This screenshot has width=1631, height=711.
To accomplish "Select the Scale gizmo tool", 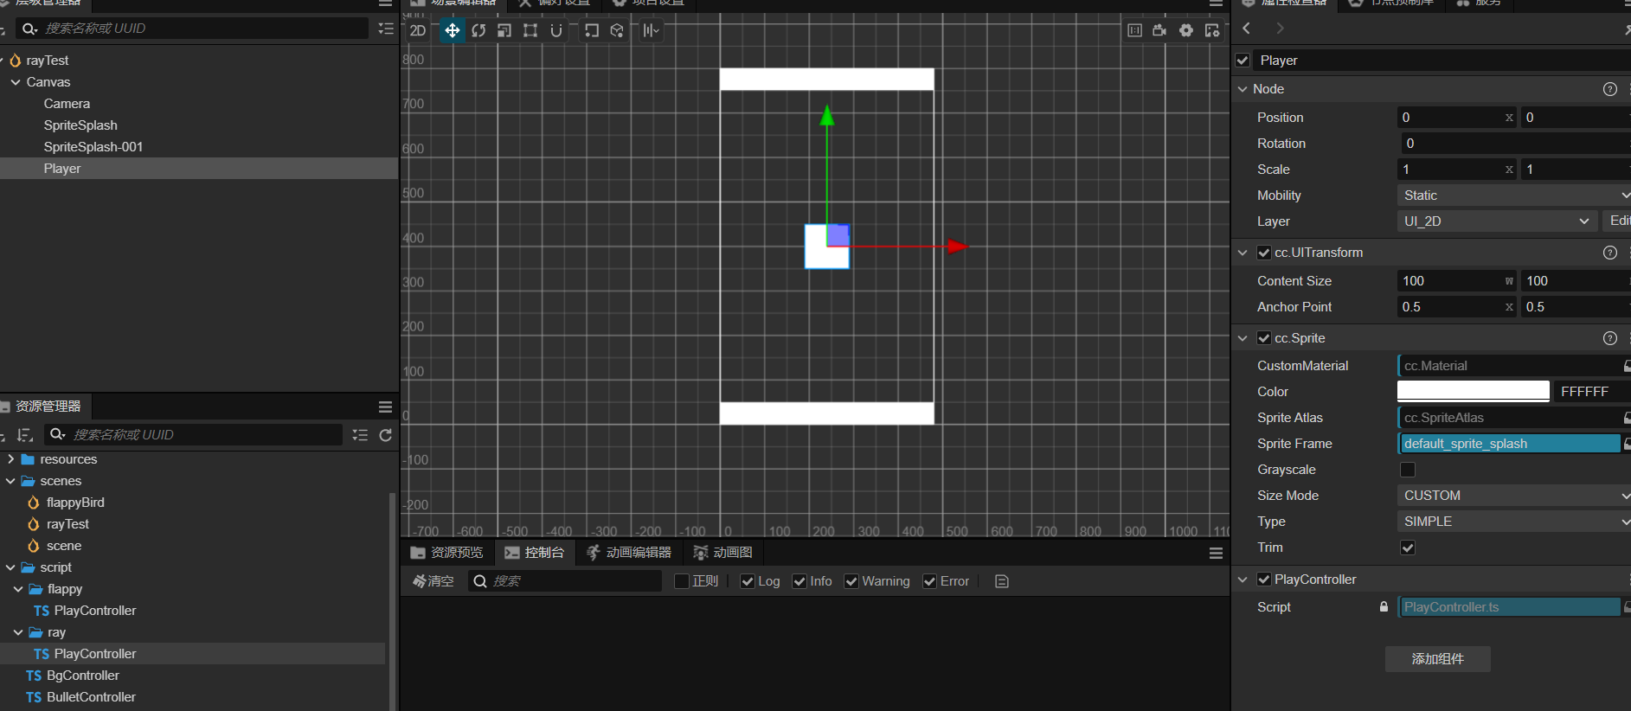I will point(504,30).
